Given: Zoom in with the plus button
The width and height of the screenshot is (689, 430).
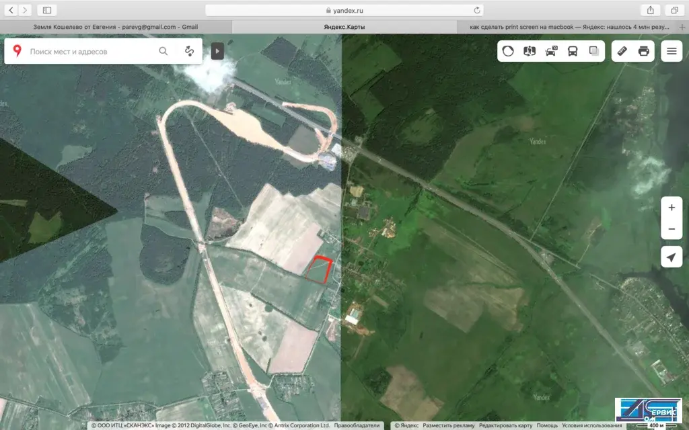Looking at the screenshot, I should coord(672,208).
